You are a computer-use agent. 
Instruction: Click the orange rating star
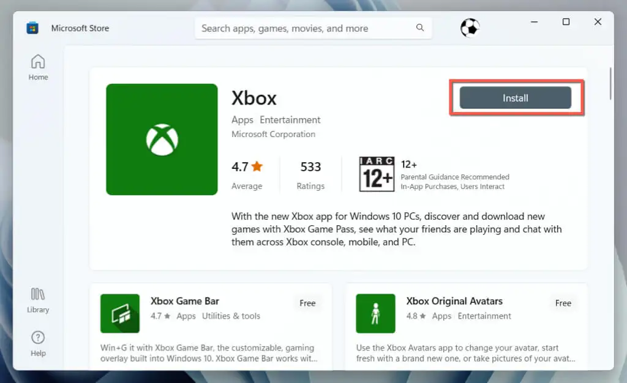pos(257,166)
